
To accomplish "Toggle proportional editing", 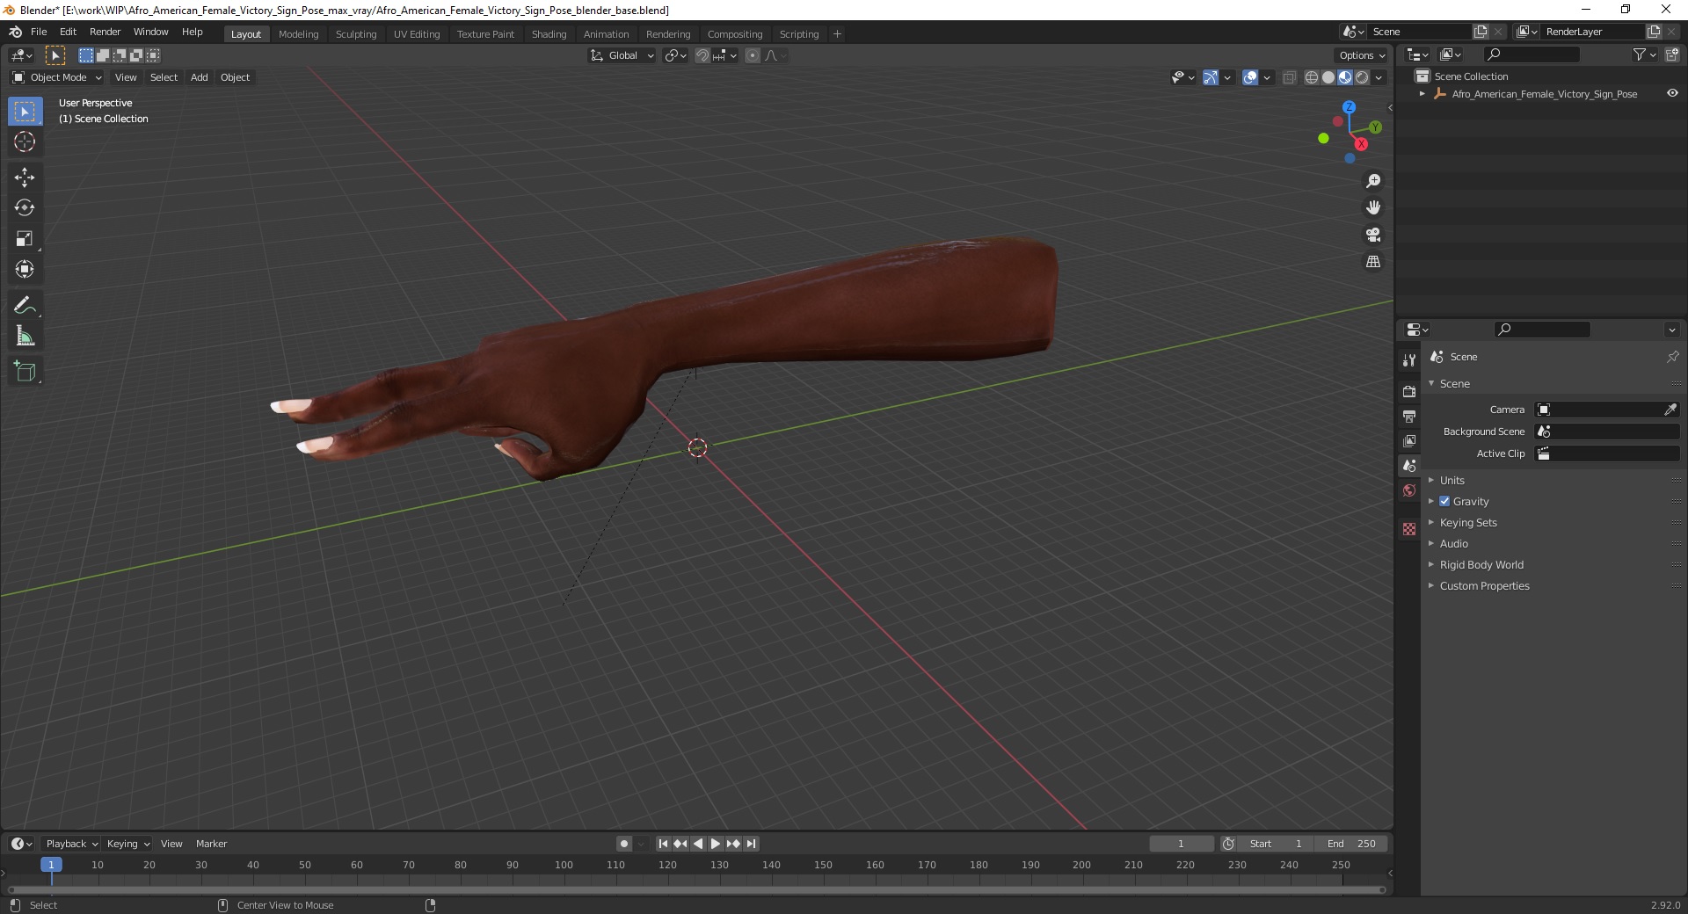I will tap(753, 55).
